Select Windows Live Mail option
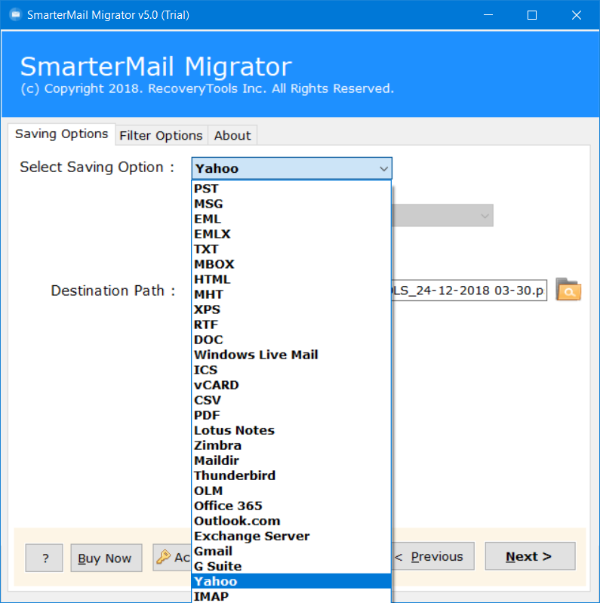 point(291,355)
